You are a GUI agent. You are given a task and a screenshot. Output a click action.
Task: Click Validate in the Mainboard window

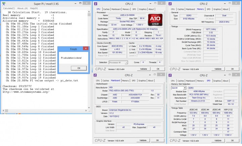coord(143,140)
